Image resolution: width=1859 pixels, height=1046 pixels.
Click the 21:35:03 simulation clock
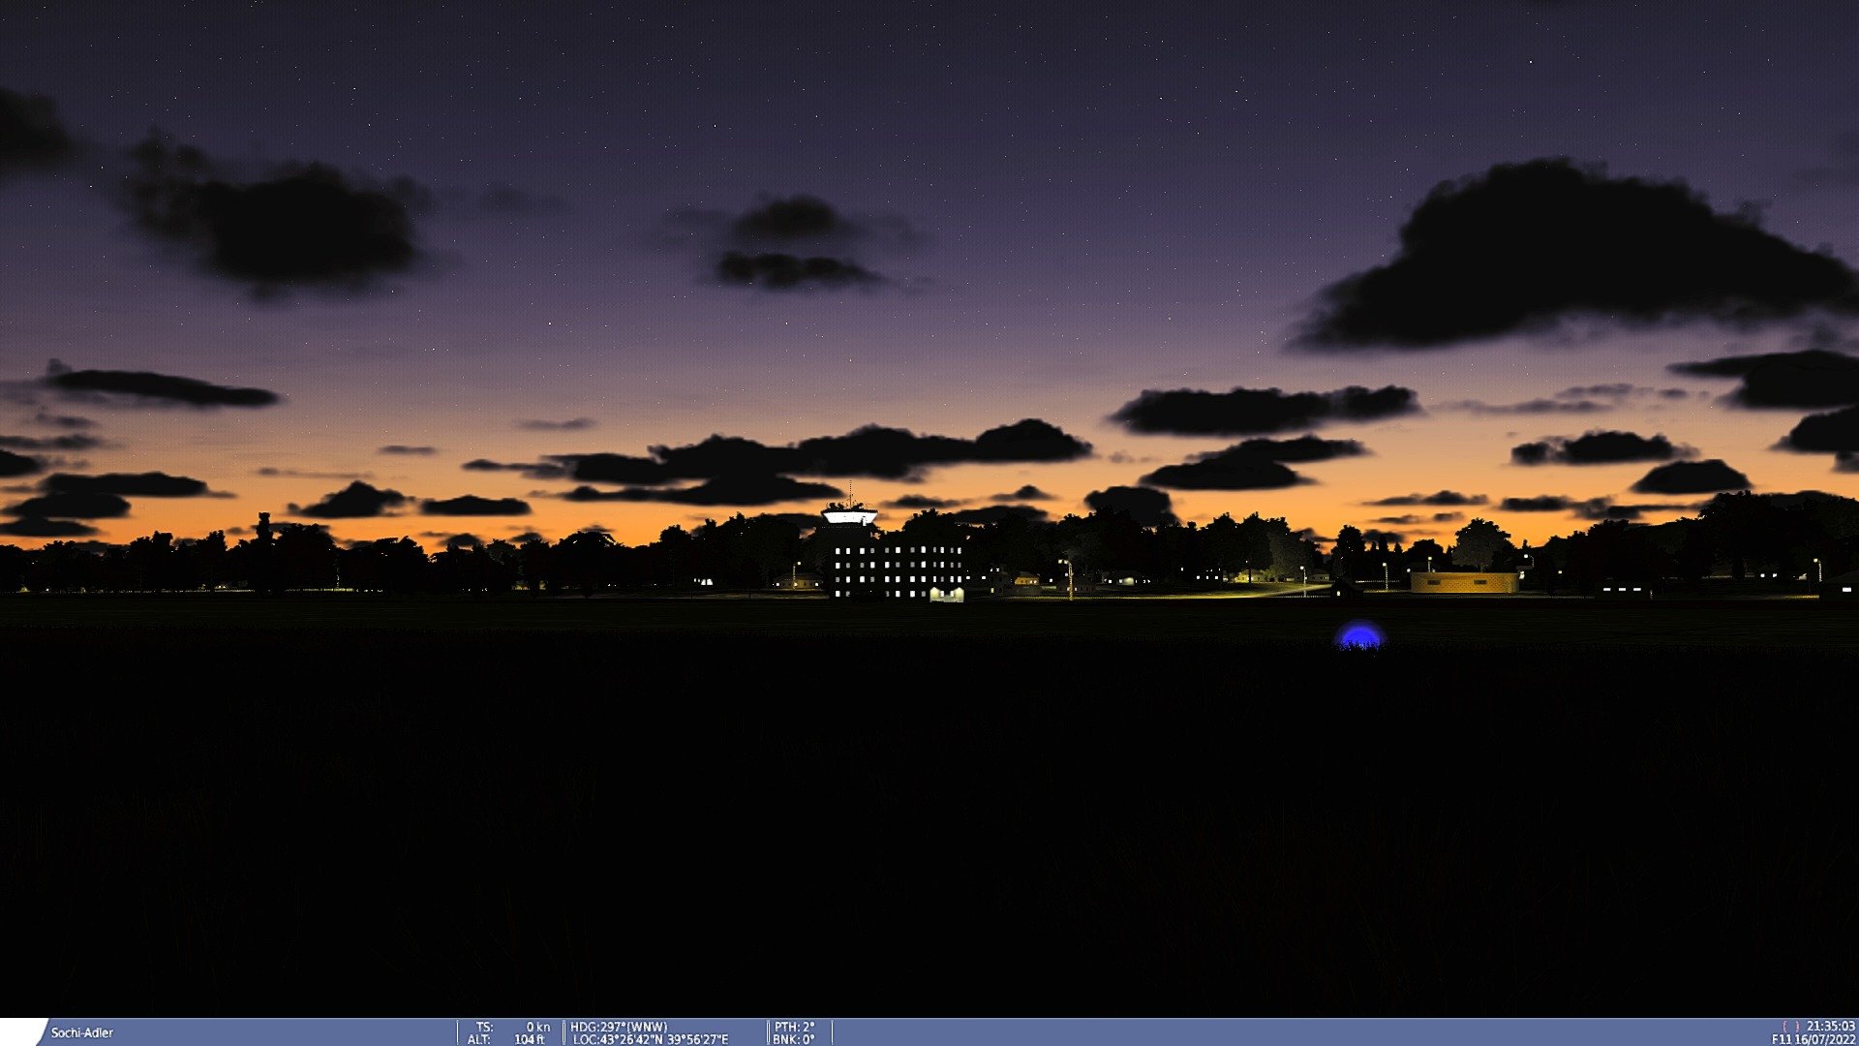[x=1830, y=1026]
